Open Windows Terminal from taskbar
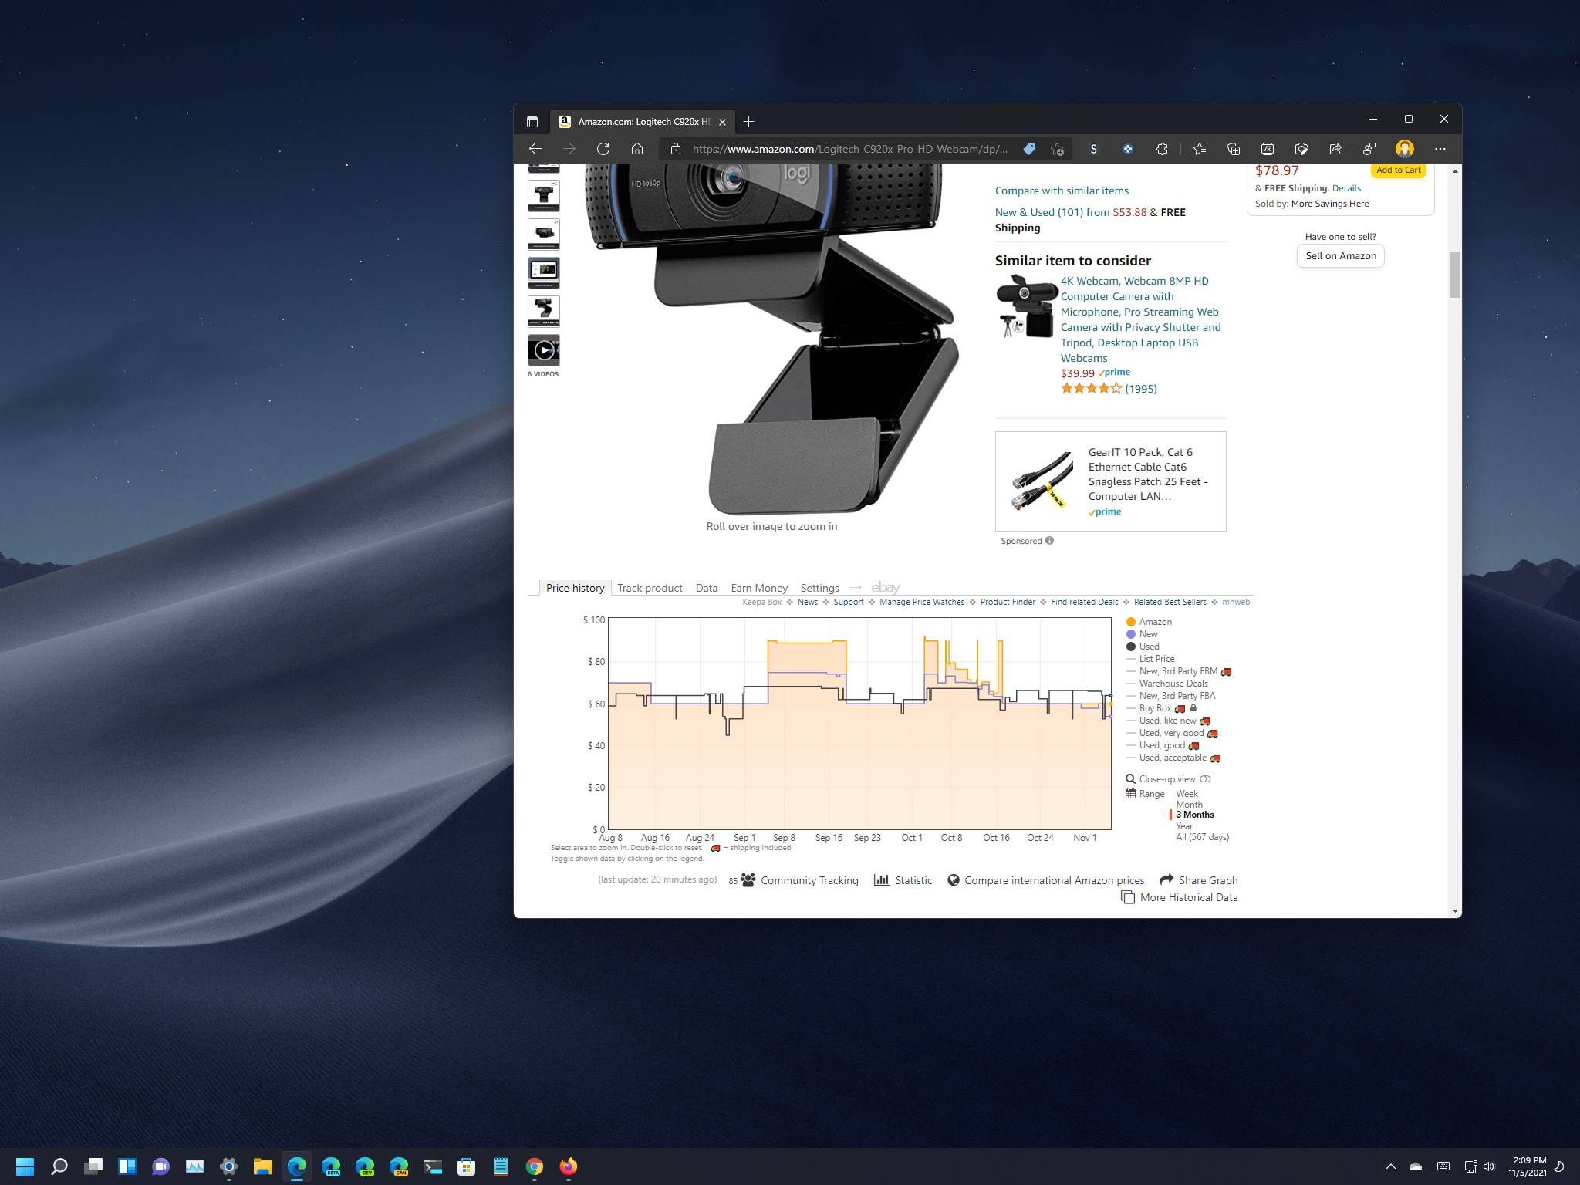Image resolution: width=1580 pixels, height=1185 pixels. (x=432, y=1166)
